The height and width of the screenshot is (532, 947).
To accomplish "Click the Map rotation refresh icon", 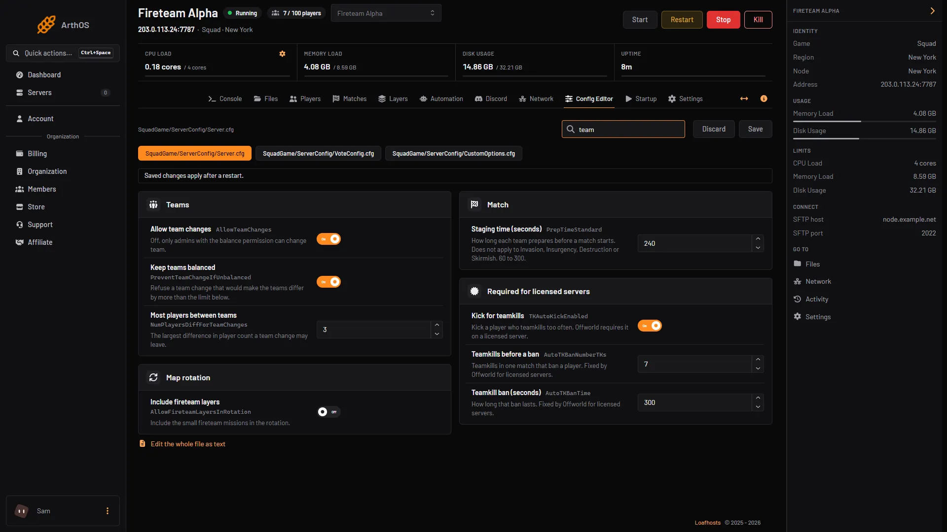I will [x=153, y=378].
